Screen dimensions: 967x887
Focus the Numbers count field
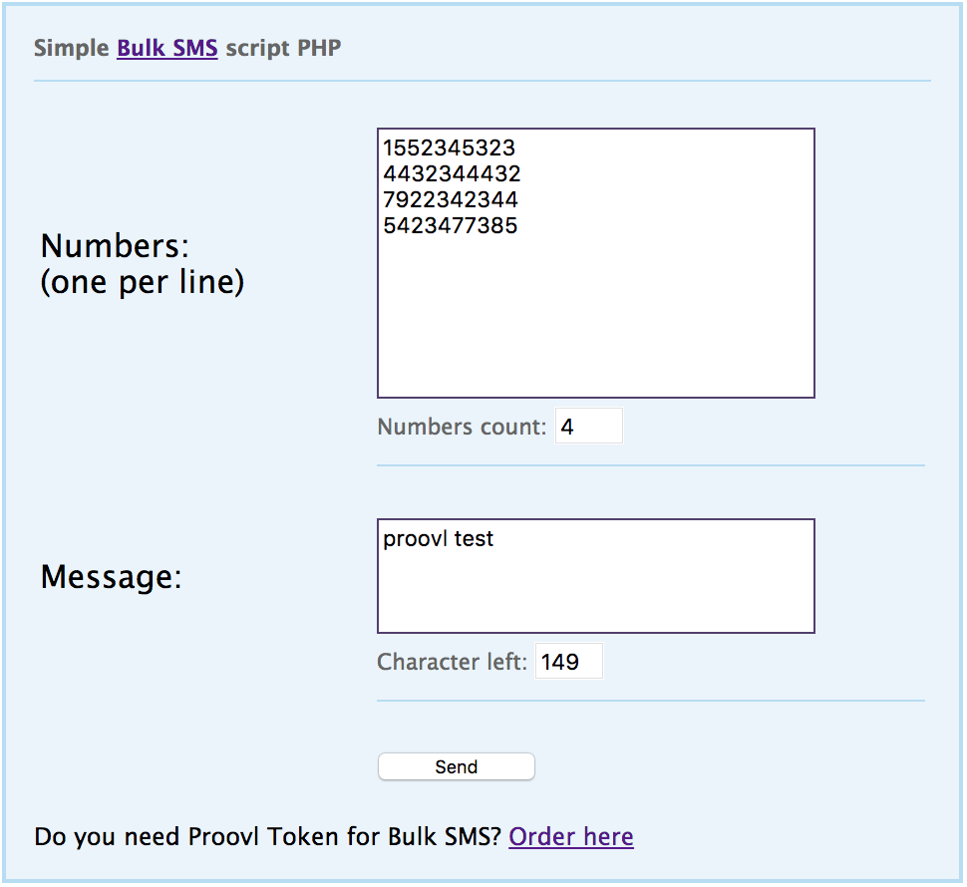(588, 427)
